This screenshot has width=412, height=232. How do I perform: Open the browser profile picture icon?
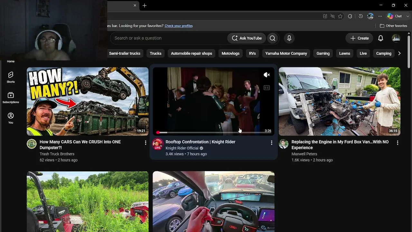tap(370, 16)
